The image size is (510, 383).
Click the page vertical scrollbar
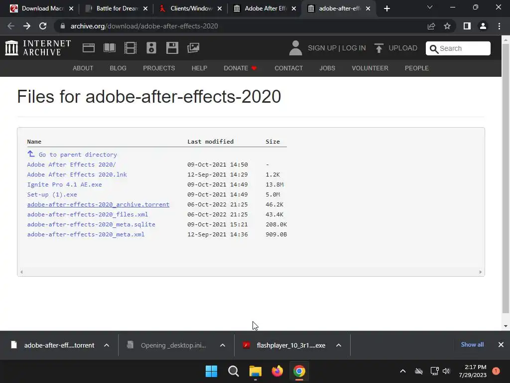506,179
